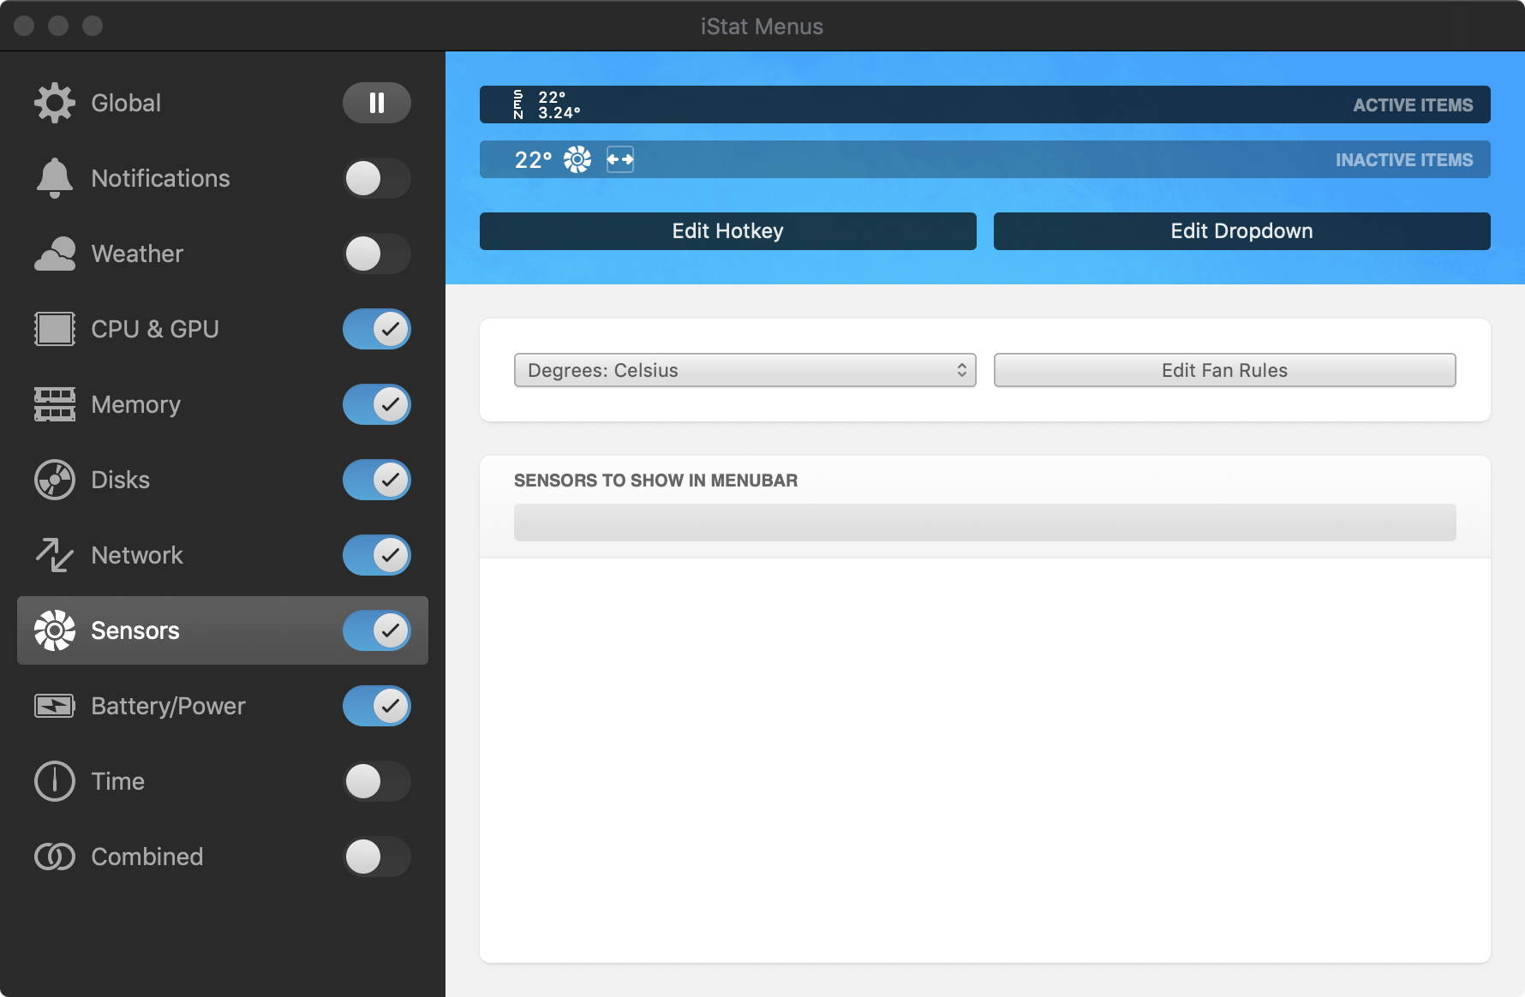Click the Weather cloud icon
Viewport: 1525px width, 997px height.
coord(55,254)
